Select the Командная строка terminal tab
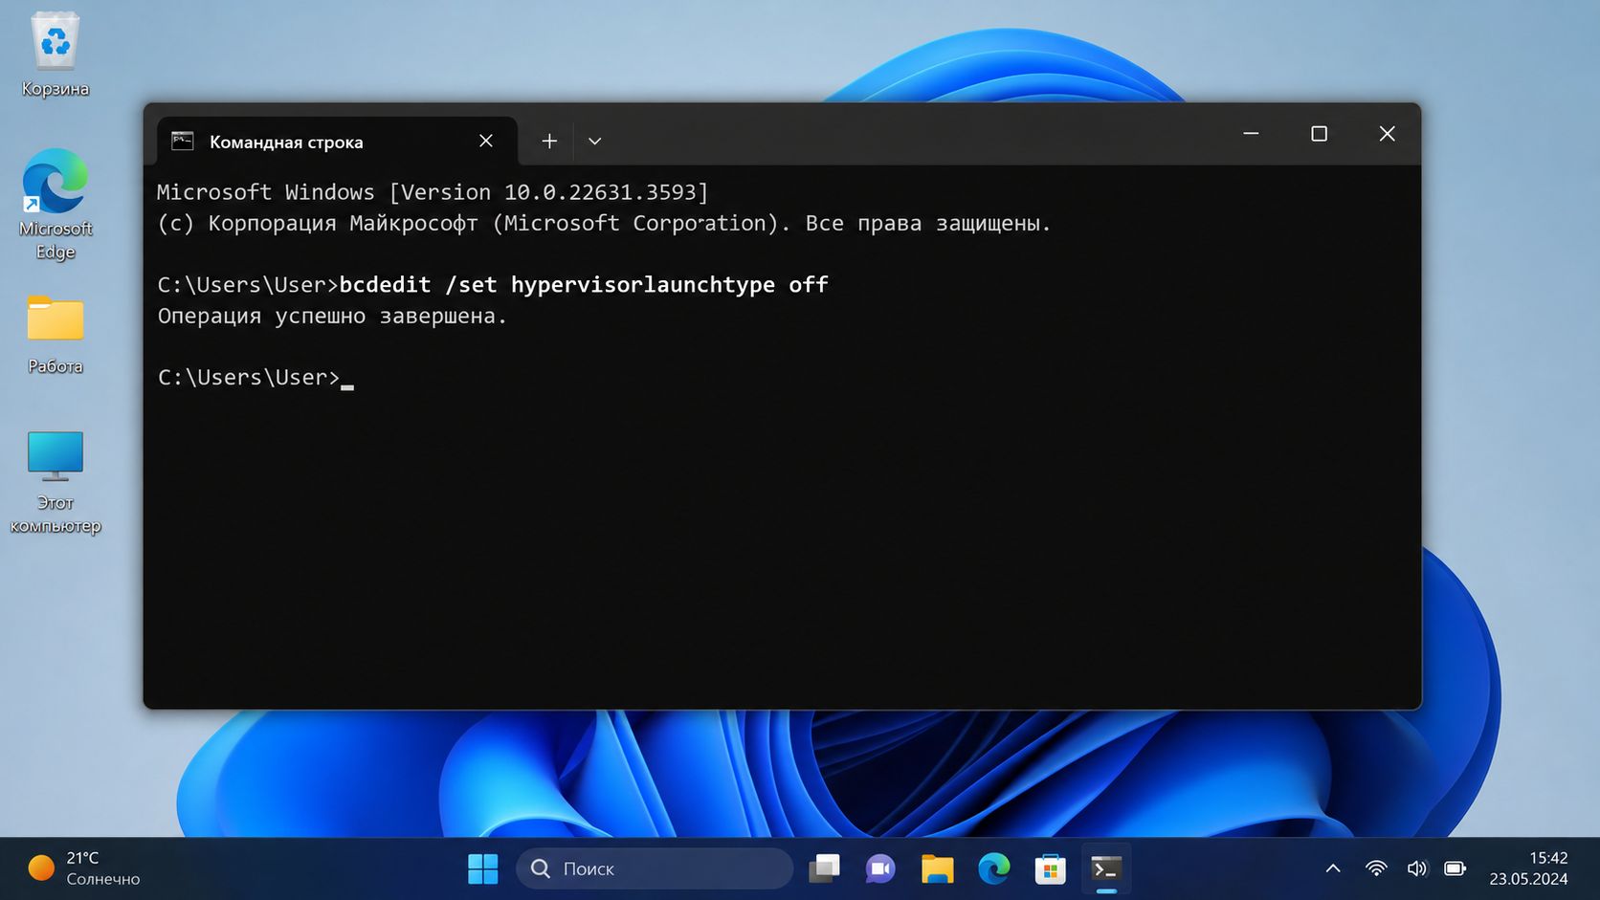This screenshot has width=1600, height=900. (x=337, y=142)
